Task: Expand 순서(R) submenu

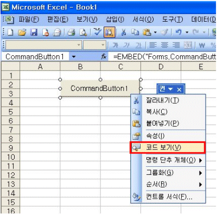Action: tap(168, 184)
